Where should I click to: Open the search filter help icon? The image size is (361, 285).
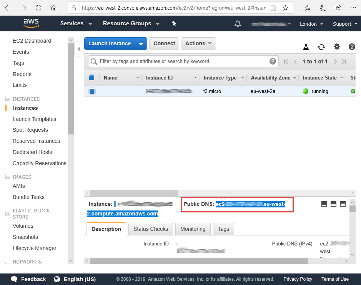click(273, 61)
